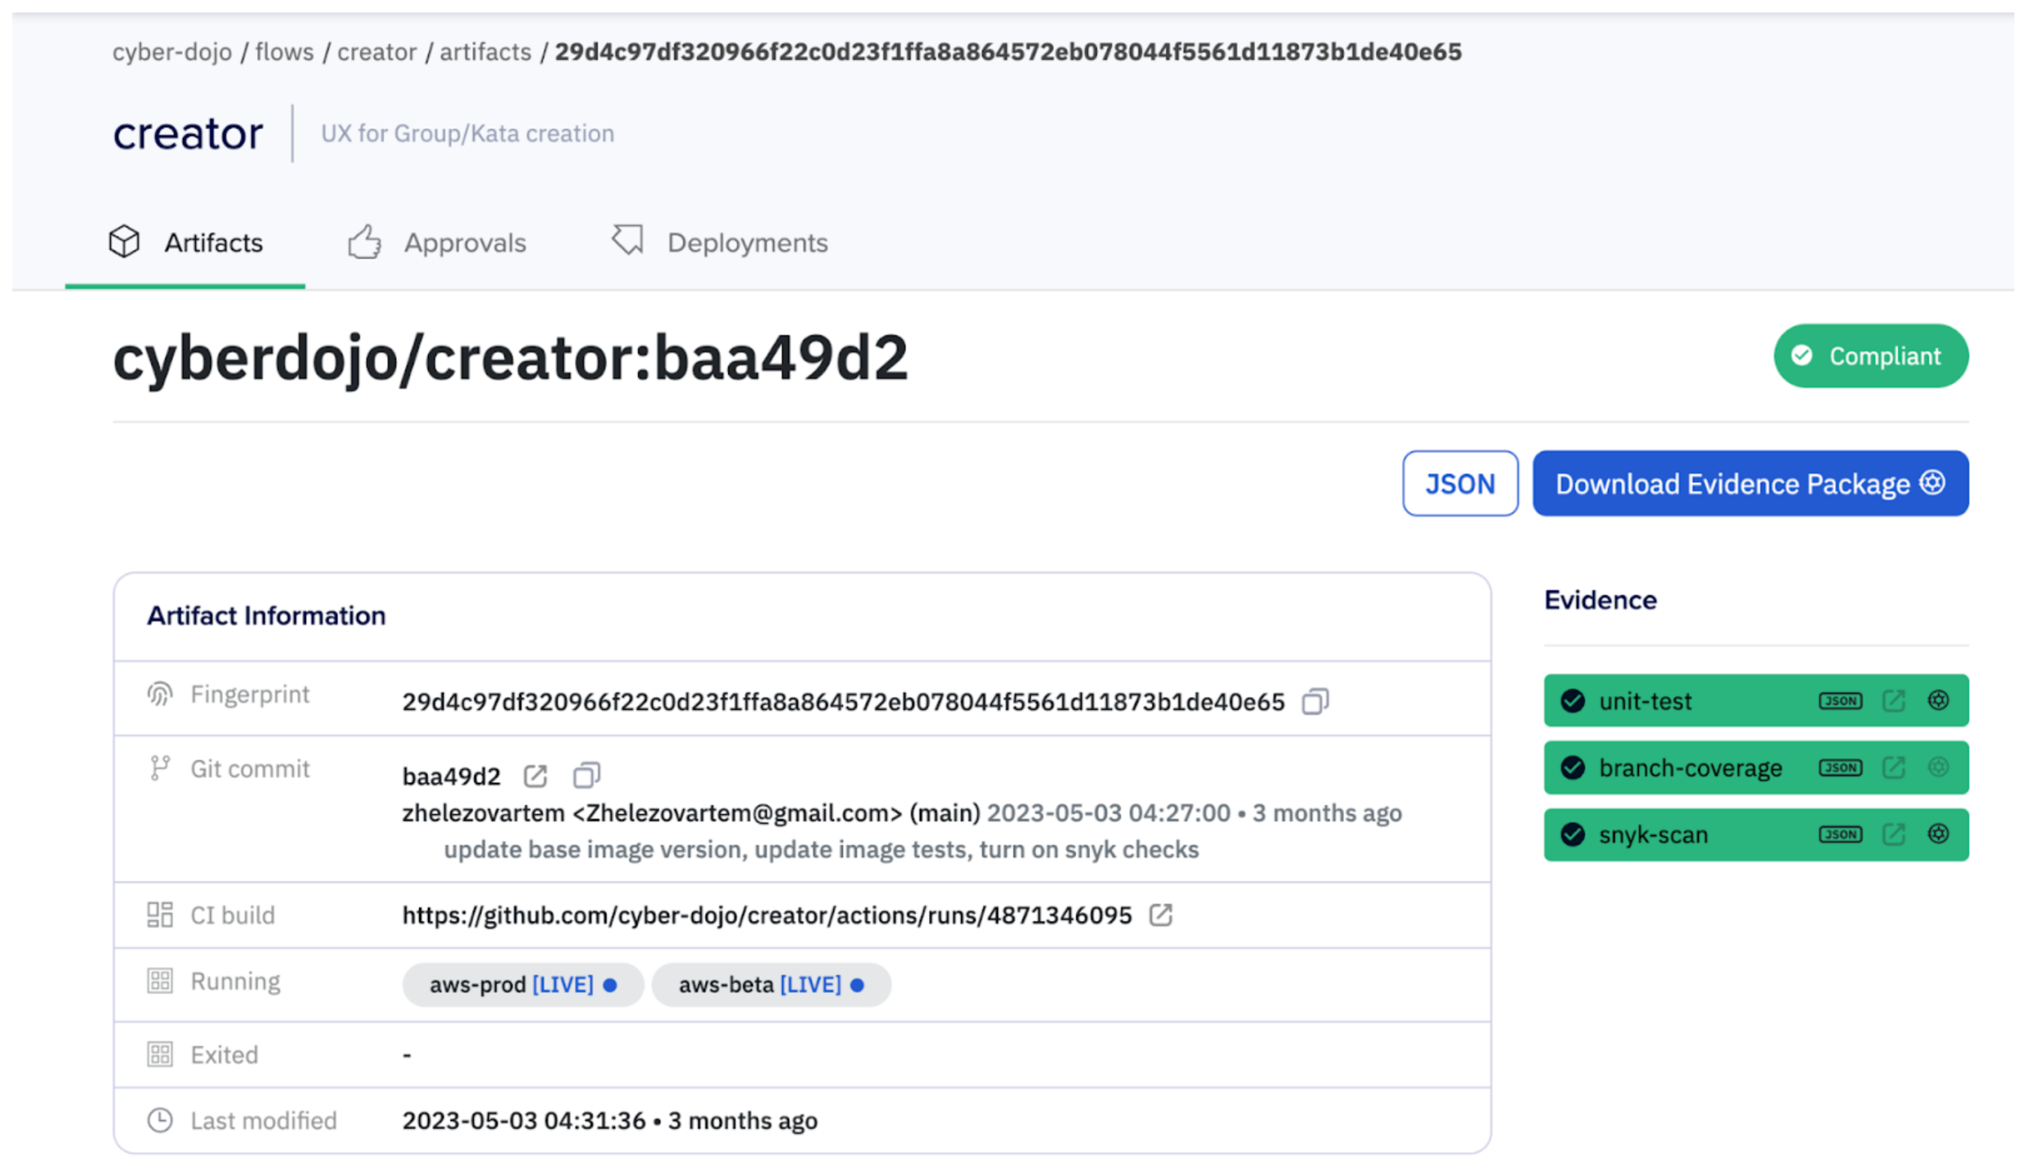
Task: Click the CI build icon
Action: [160, 915]
